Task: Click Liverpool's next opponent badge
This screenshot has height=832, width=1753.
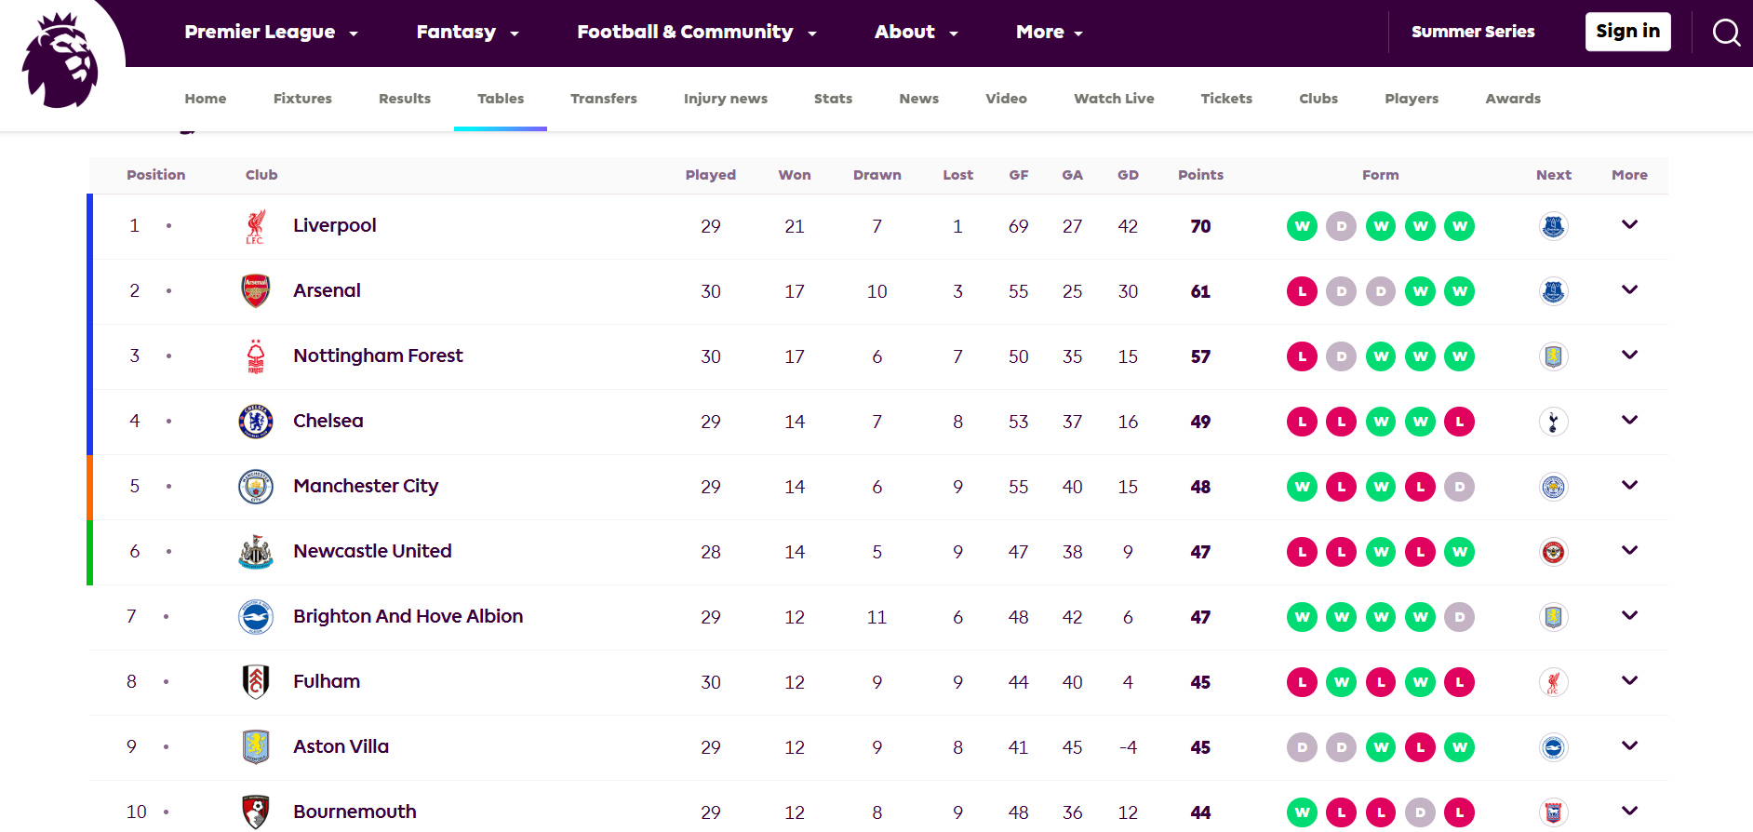Action: pyautogui.click(x=1553, y=226)
